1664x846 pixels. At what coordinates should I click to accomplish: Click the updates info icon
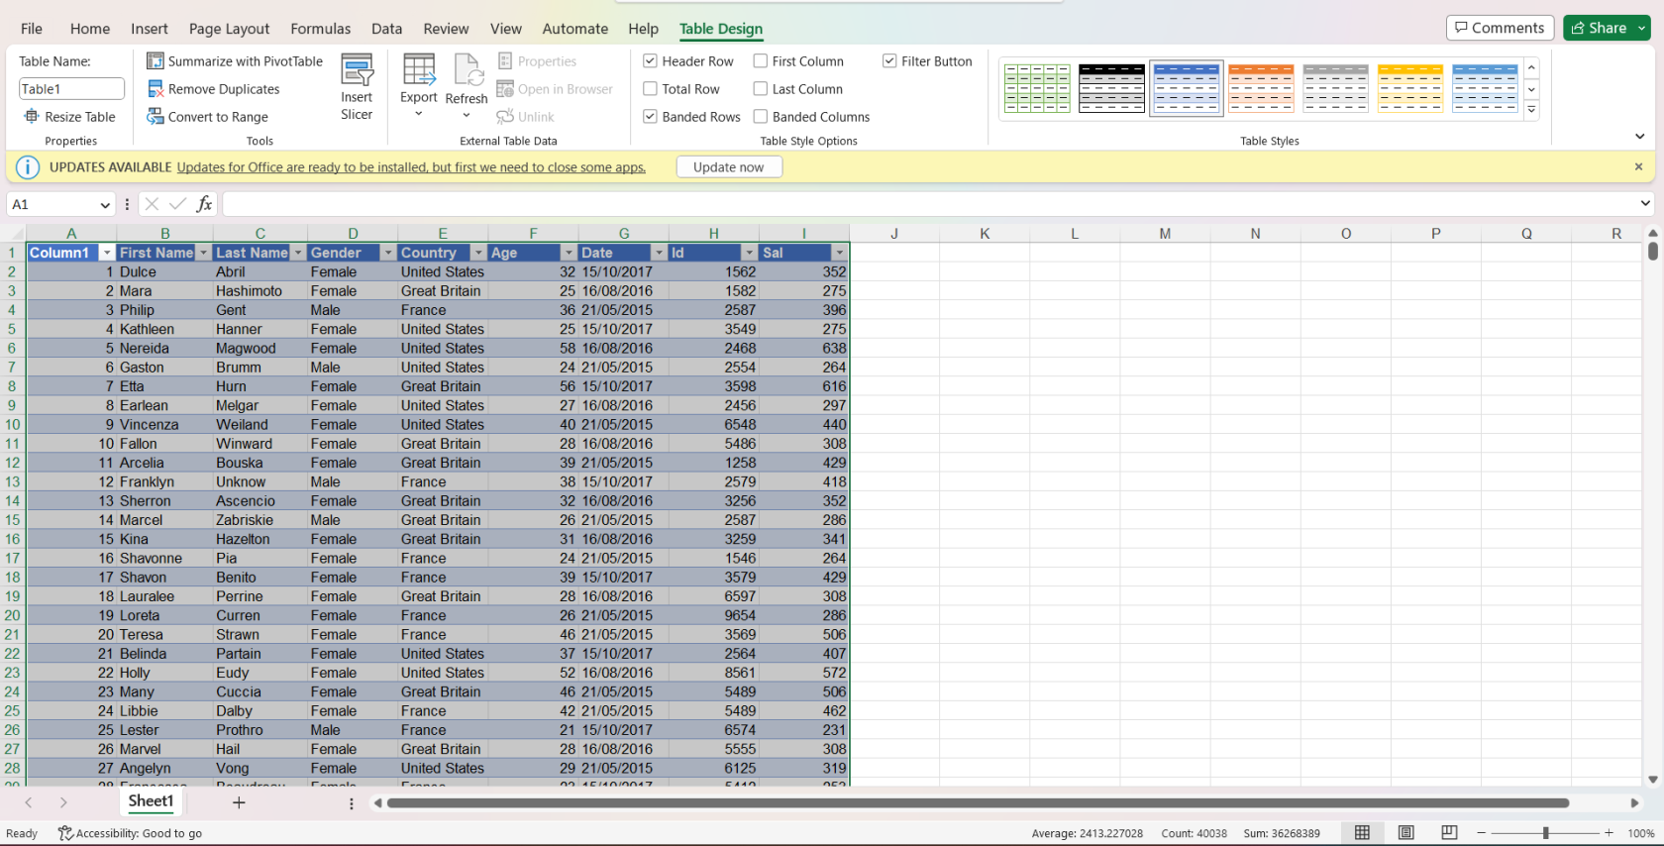(x=28, y=167)
